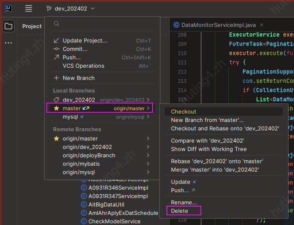Screen dimensions: 294x225
Task: Click the class icon of AmlAhrAplyExDatSchedule
Action: click(x=84, y=213)
